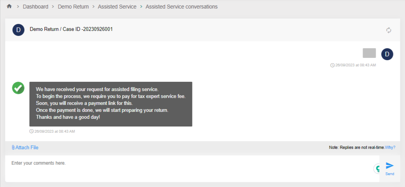
Task: Select the D avatar beside sent message
Action: [387, 54]
